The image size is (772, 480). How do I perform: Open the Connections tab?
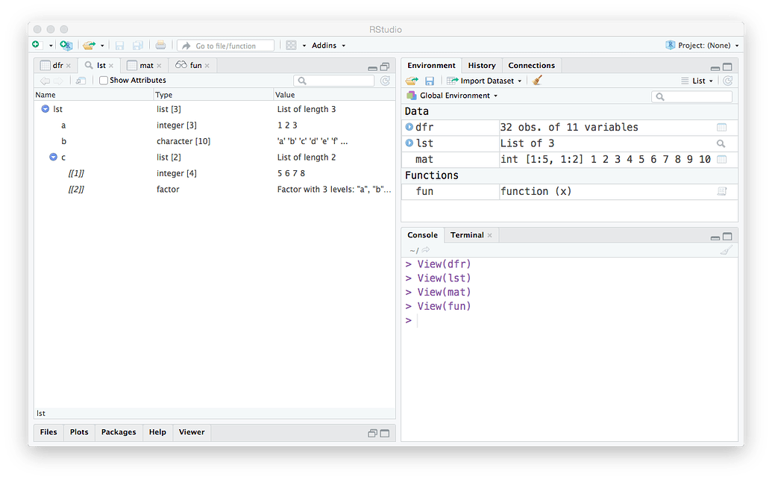[531, 66]
